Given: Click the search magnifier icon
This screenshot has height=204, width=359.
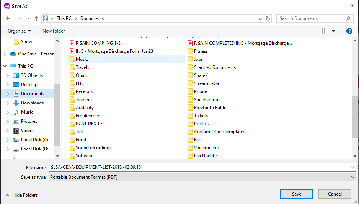Looking at the screenshot, I should [x=348, y=18].
